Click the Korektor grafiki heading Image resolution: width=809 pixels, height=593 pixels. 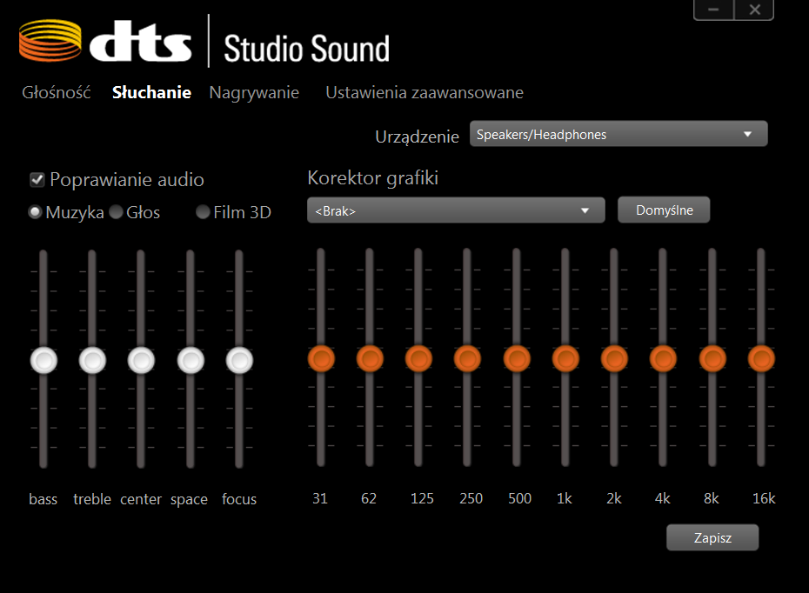point(372,178)
